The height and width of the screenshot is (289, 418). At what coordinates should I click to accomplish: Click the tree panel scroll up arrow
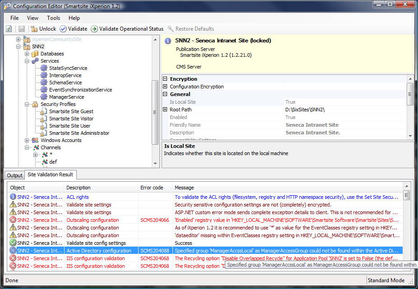155,40
